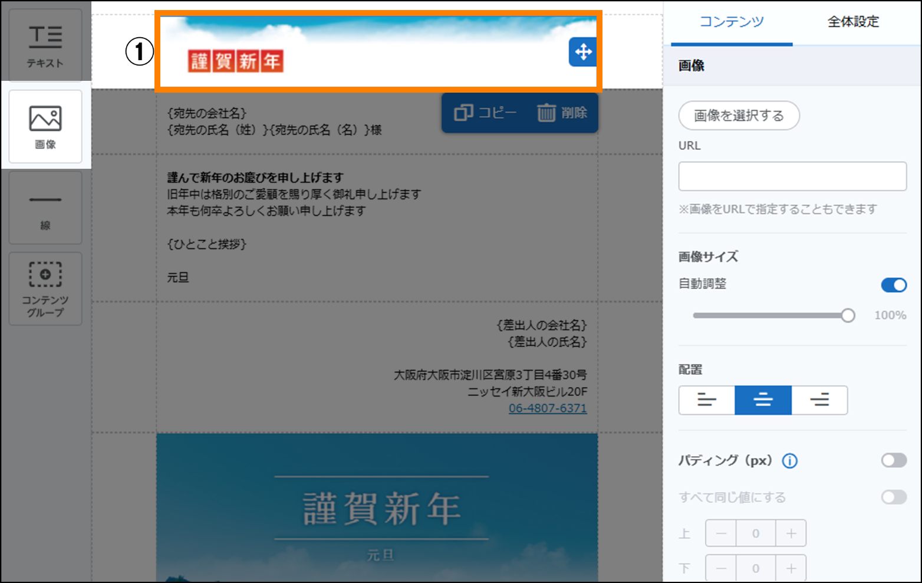Screen dimensions: 922x583
Task: Click the コピー button
Action: pos(485,113)
